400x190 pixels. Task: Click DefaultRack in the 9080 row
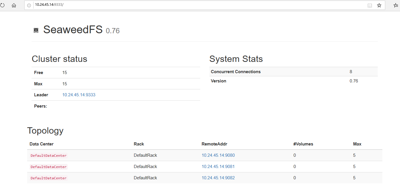click(x=145, y=155)
